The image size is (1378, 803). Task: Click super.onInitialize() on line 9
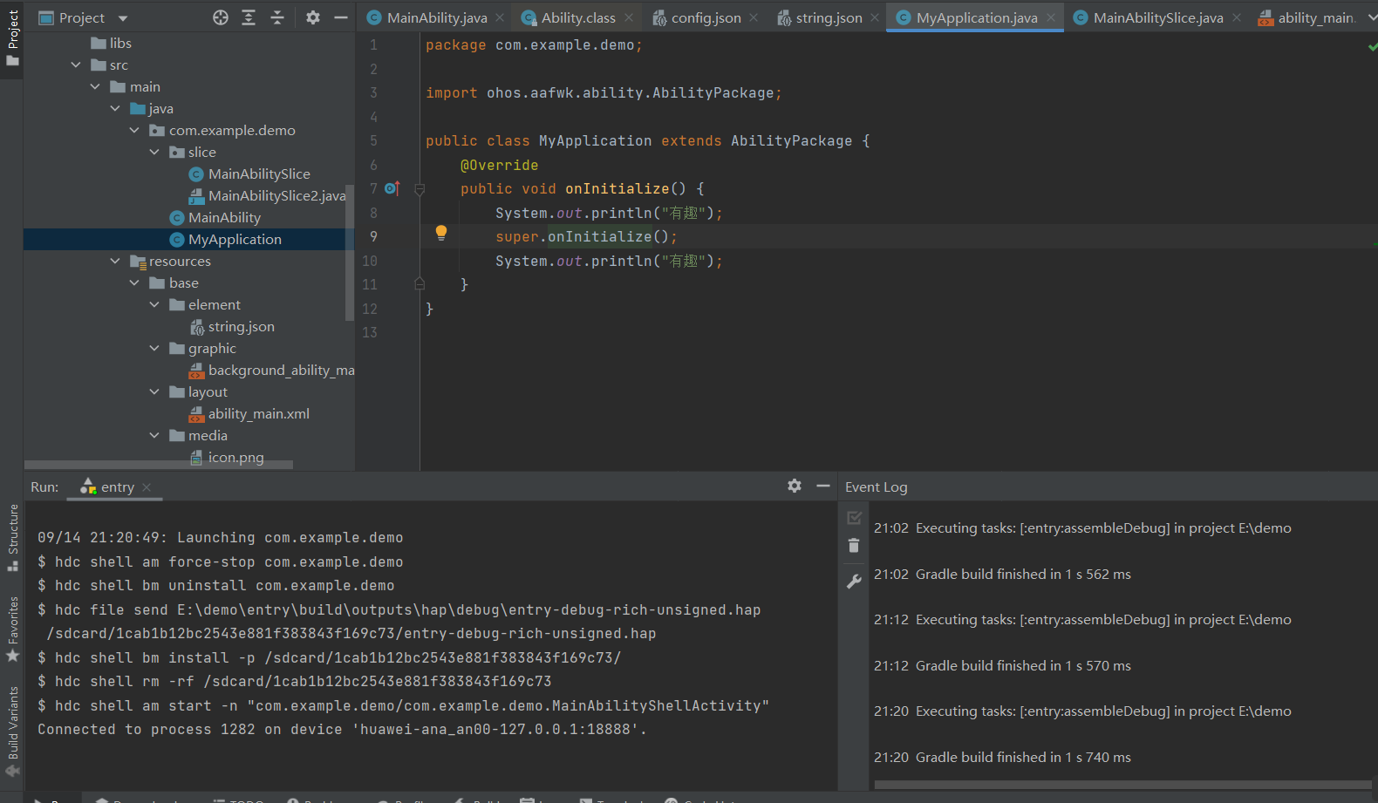tap(586, 236)
